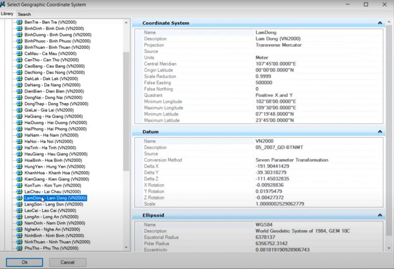Click the globe icon beside HaNoi
This screenshot has height=269, width=394.
19,141
